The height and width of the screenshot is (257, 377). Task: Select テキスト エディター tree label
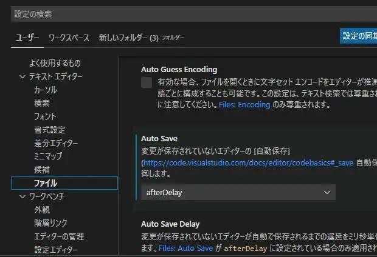(x=55, y=76)
